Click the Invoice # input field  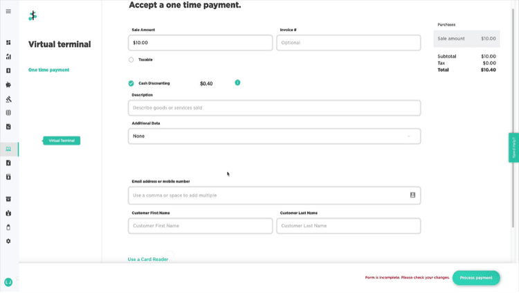348,43
